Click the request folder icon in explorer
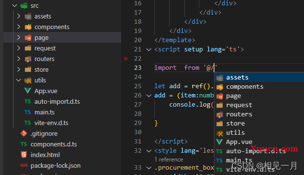Viewport: 304px width, 175px height. (x=28, y=48)
